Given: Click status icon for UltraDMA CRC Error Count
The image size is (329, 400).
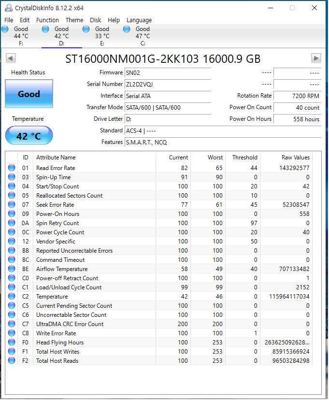Looking at the screenshot, I should click(x=12, y=324).
